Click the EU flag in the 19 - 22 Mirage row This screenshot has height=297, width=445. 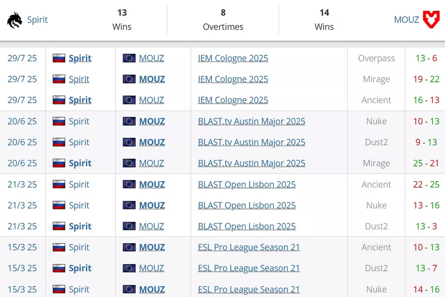pyautogui.click(x=129, y=79)
